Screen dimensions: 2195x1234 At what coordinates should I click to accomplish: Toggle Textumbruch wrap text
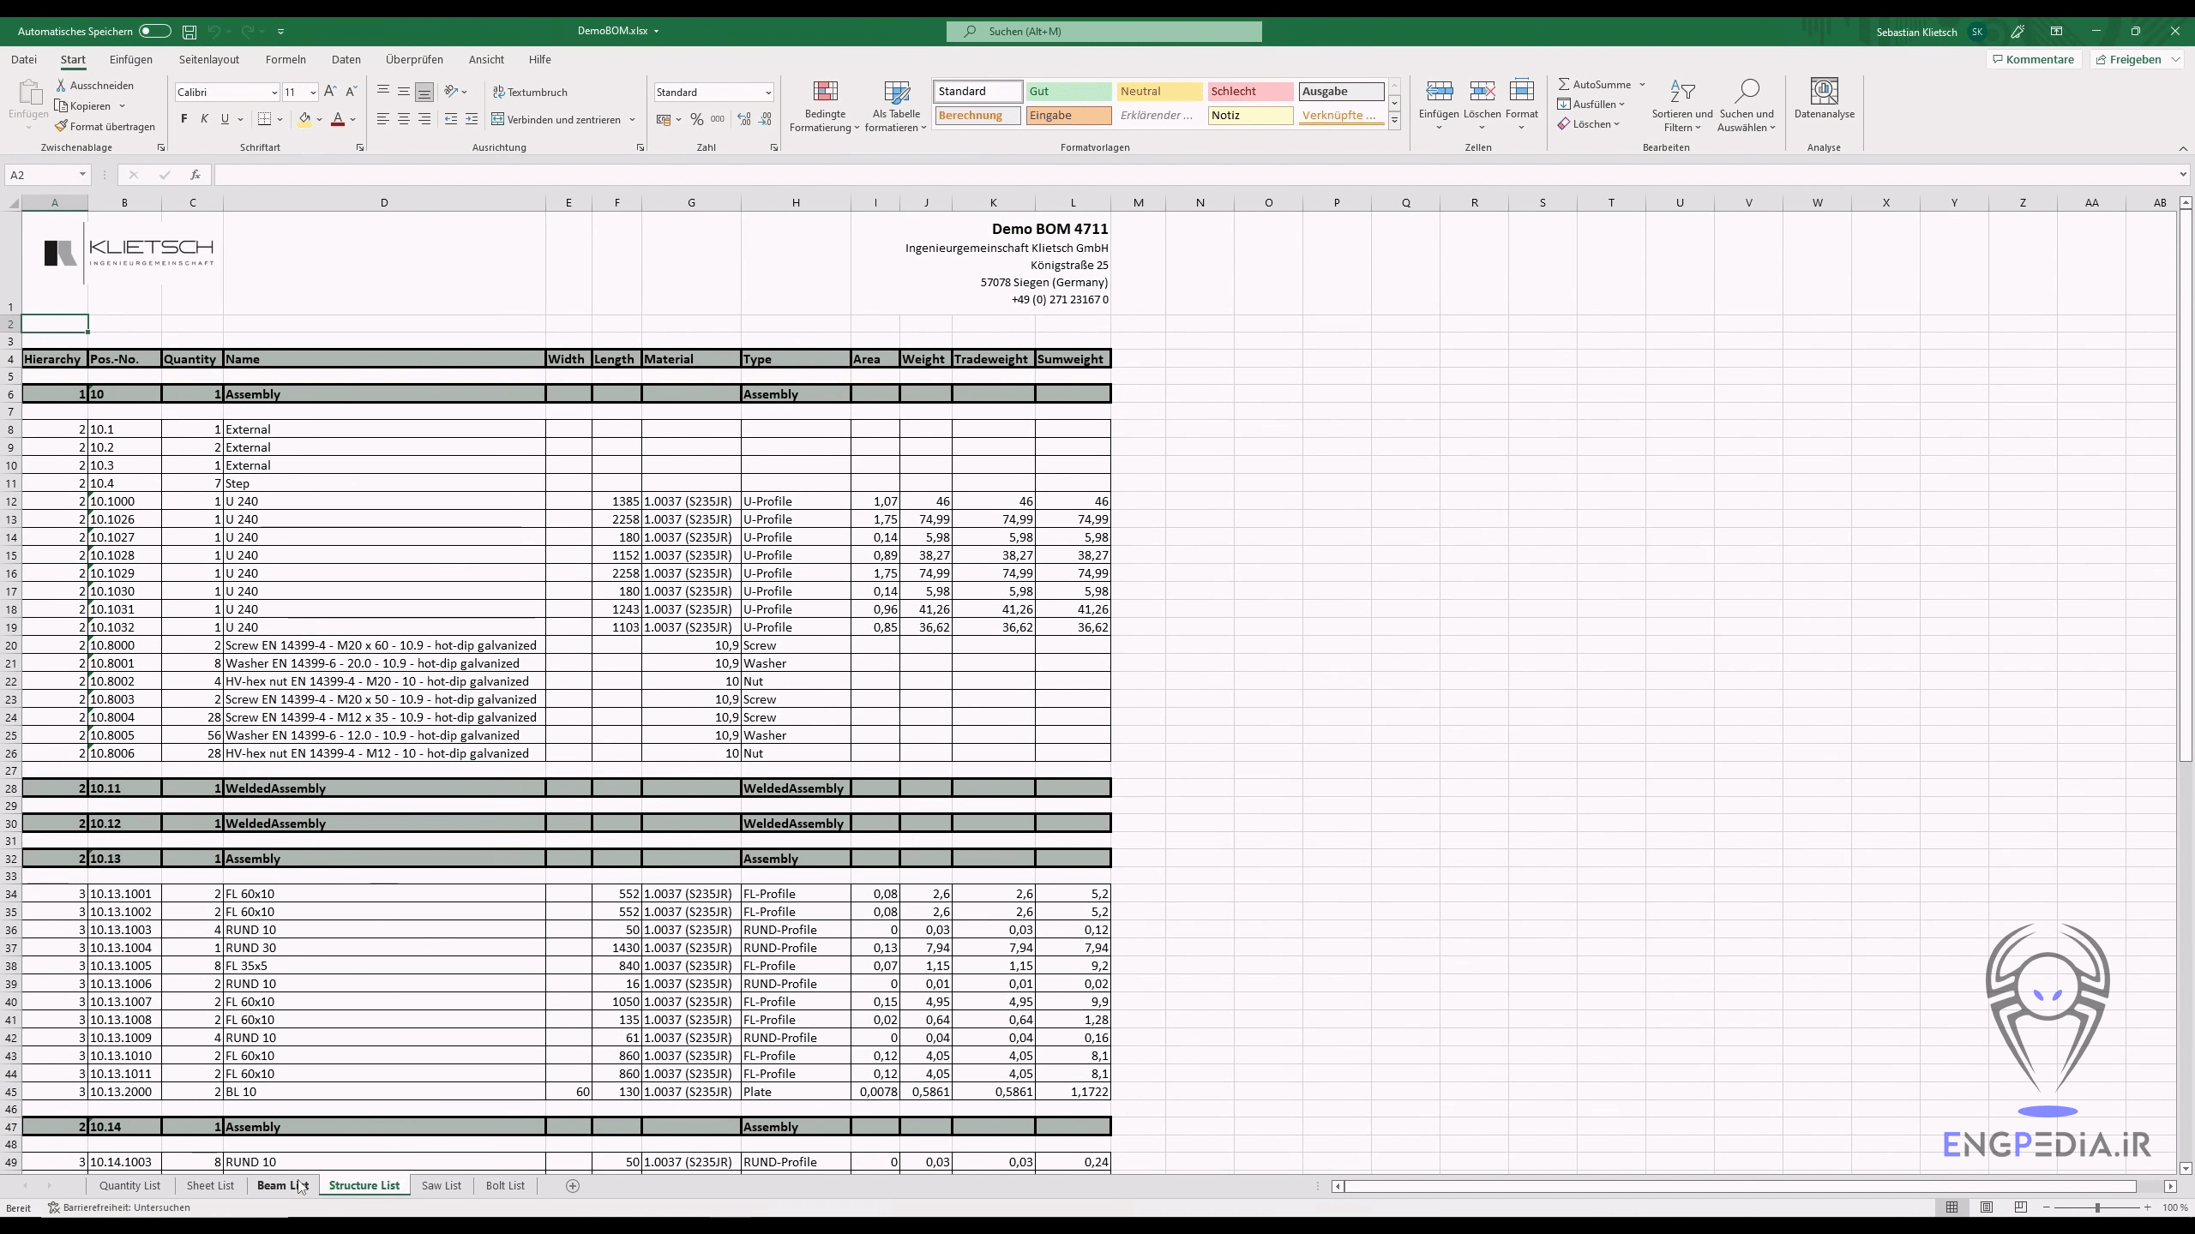[530, 92]
